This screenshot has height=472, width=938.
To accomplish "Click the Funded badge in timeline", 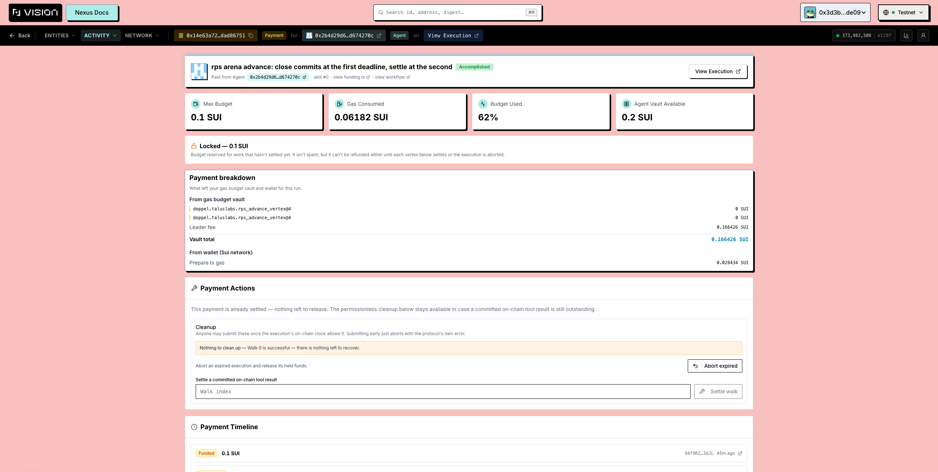I will (x=206, y=453).
